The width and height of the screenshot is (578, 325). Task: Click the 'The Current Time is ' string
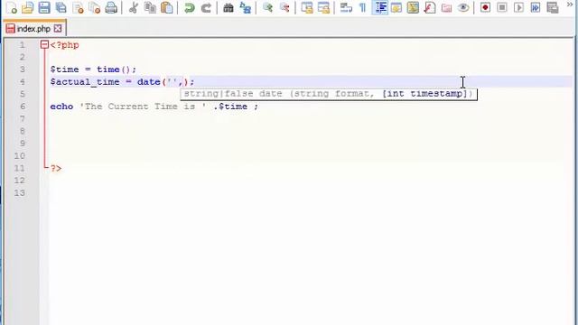(143, 107)
